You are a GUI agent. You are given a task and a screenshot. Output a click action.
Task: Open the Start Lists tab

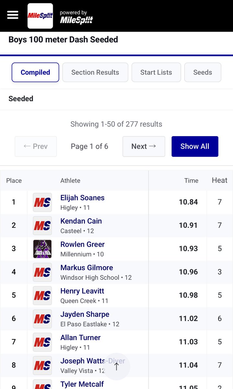click(156, 72)
